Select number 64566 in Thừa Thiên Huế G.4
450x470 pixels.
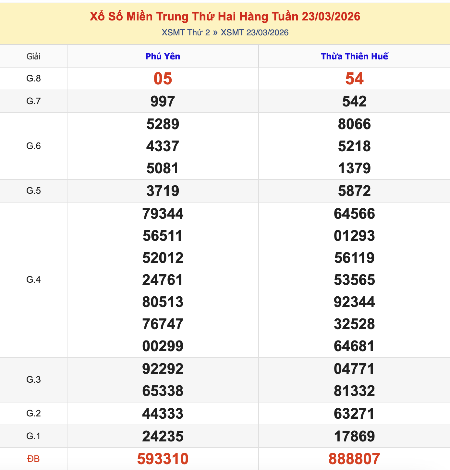[354, 214]
